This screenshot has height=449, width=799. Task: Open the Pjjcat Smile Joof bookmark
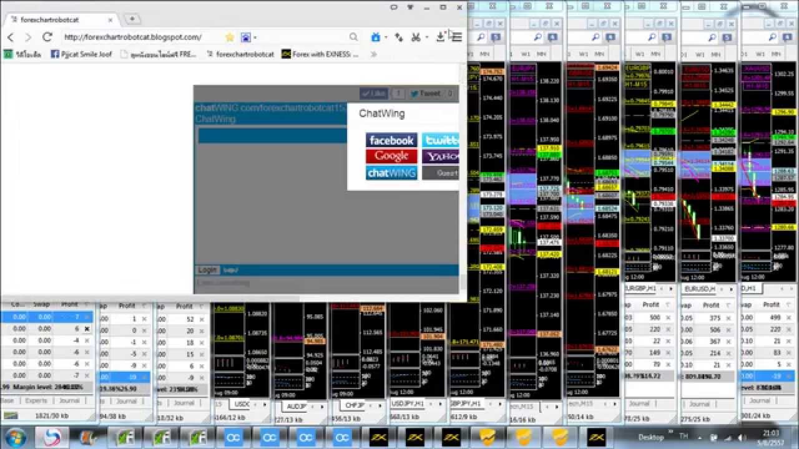81,54
